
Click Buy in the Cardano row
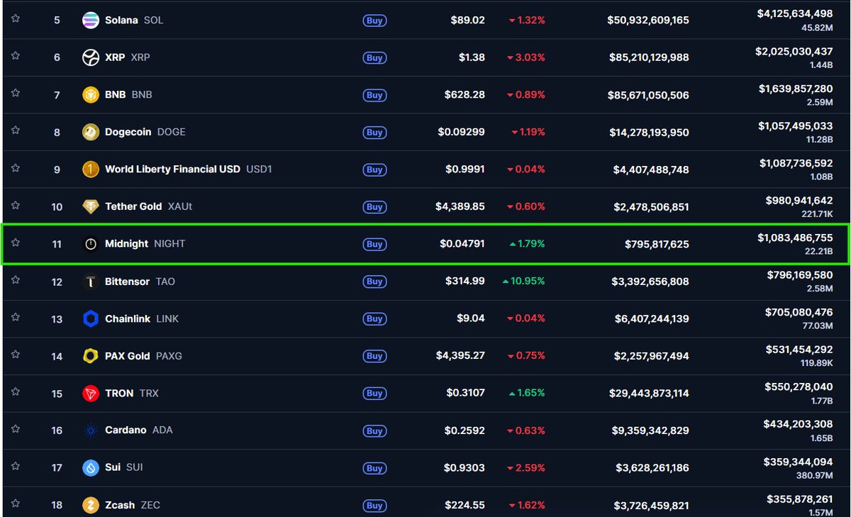click(374, 431)
